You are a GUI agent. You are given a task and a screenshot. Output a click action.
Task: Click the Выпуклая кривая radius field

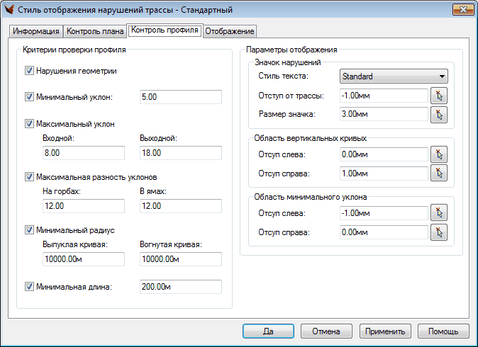coord(83,259)
